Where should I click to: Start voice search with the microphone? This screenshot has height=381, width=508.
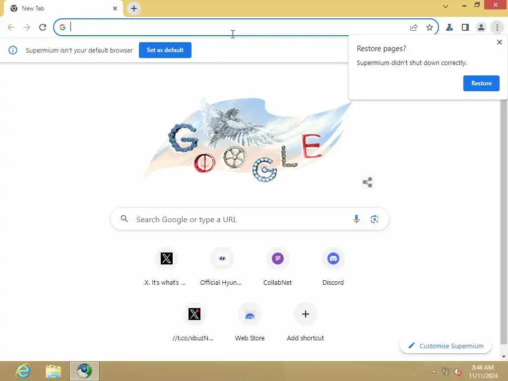tap(356, 219)
